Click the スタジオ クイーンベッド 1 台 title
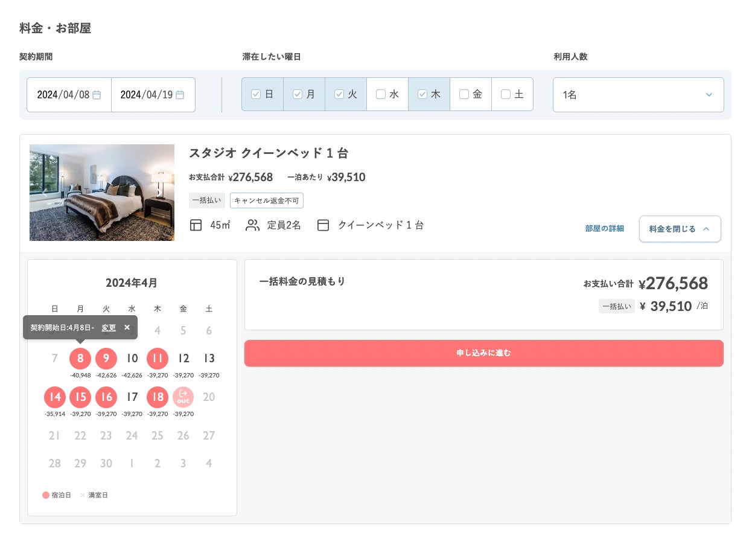The width and height of the screenshot is (752, 538). [x=269, y=153]
